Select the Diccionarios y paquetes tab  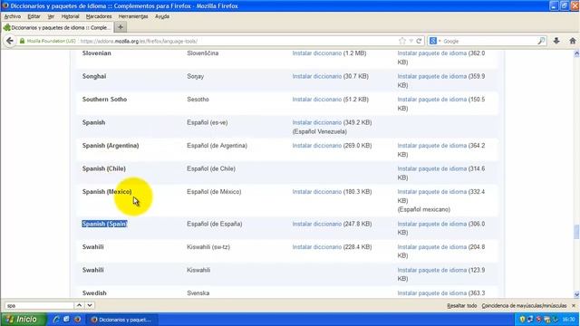tap(57, 27)
